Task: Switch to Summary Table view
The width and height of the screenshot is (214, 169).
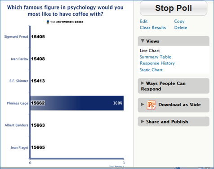Action: [156, 57]
